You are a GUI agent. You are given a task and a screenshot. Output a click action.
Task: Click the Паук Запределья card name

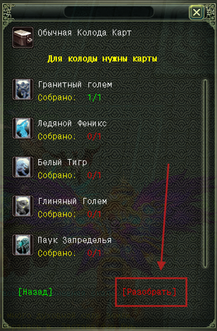click(x=75, y=240)
